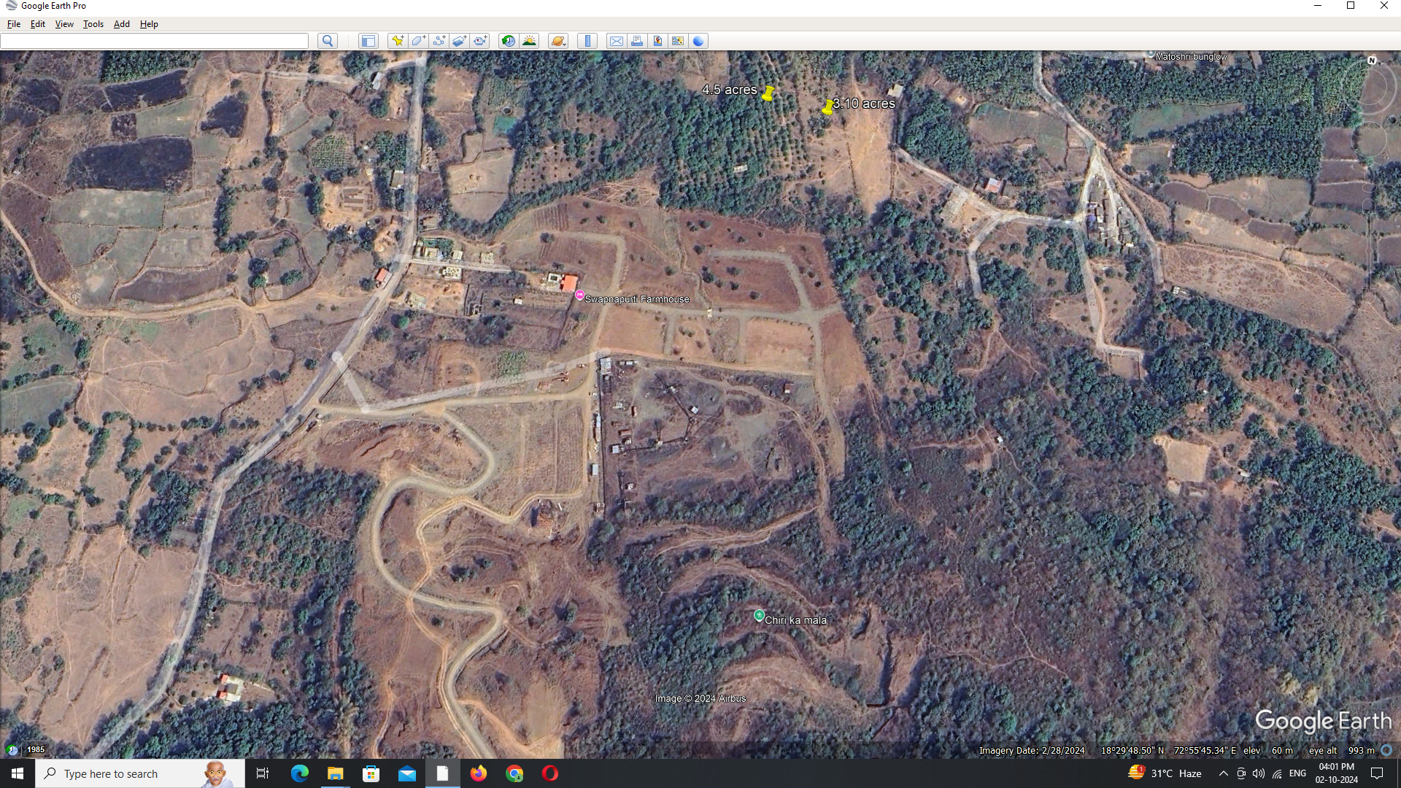Click the Email envelope icon

click(617, 41)
